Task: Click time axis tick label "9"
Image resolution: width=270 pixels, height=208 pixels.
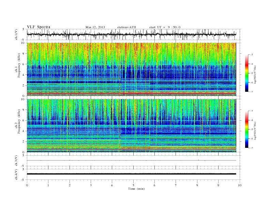Action: click(218, 185)
